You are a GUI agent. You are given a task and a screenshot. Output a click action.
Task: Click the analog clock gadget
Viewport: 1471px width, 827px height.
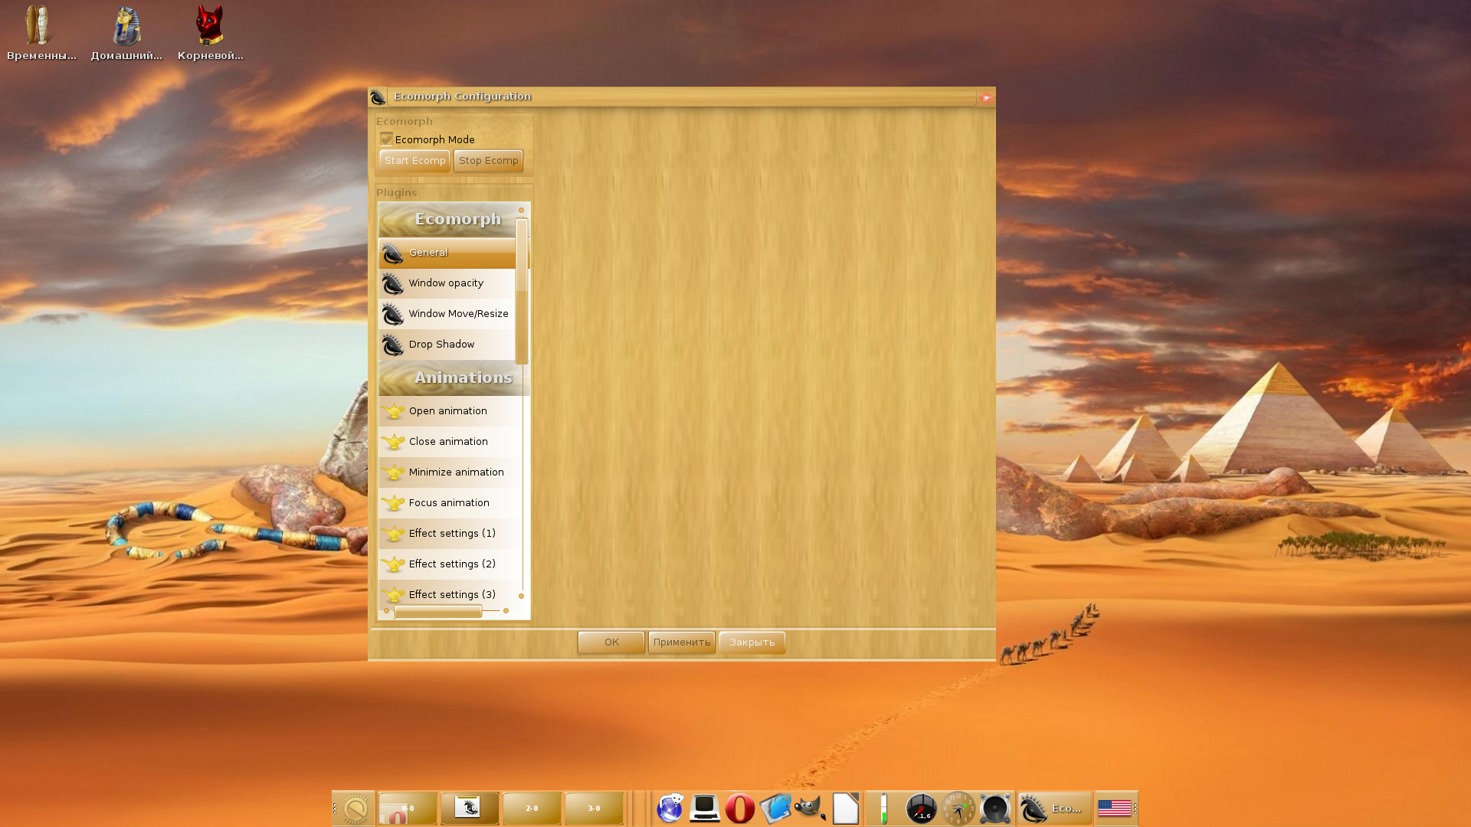[x=958, y=809]
